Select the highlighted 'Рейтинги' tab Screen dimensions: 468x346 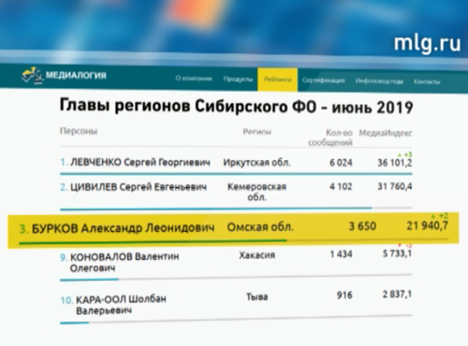coord(278,79)
